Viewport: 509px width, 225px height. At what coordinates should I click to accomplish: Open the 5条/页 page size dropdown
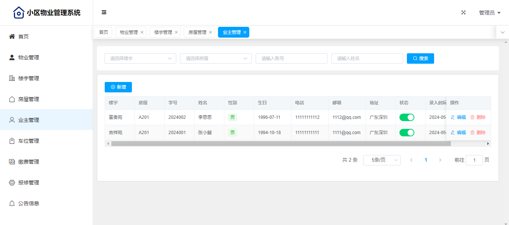[382, 160]
